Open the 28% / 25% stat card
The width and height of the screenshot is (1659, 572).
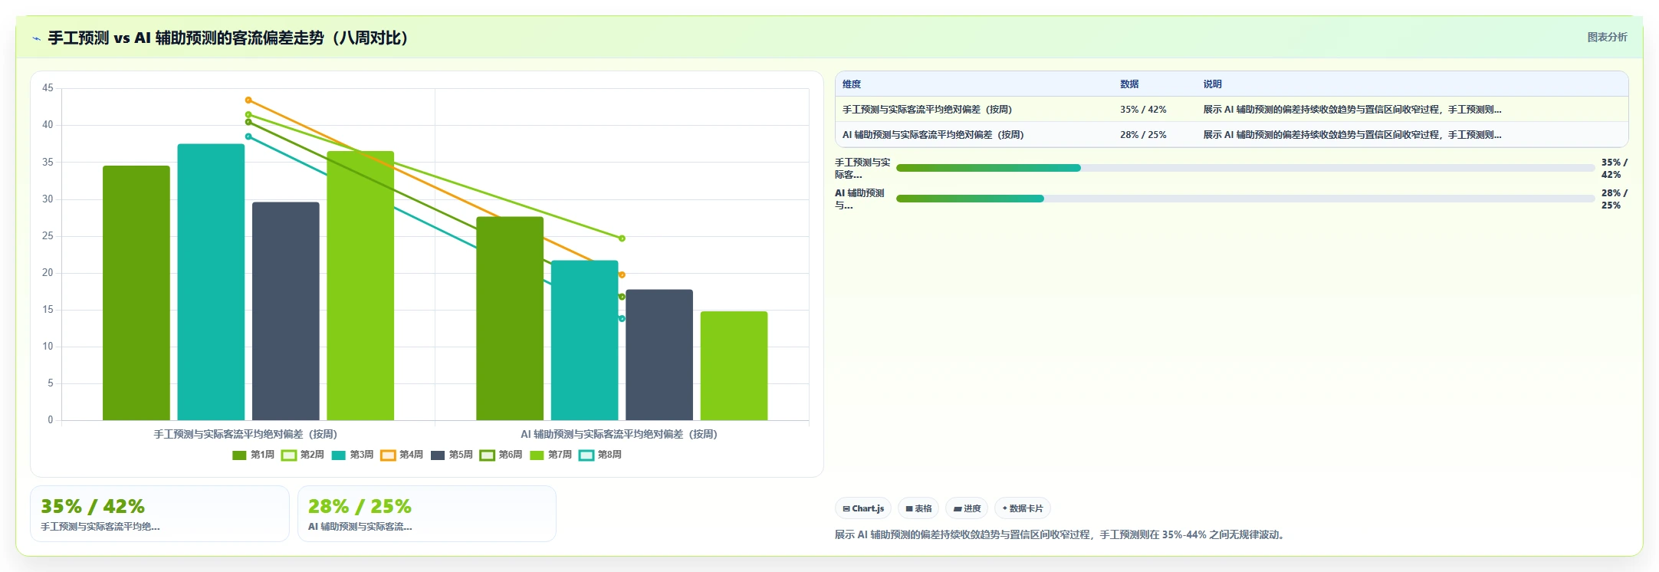pyautogui.click(x=426, y=514)
